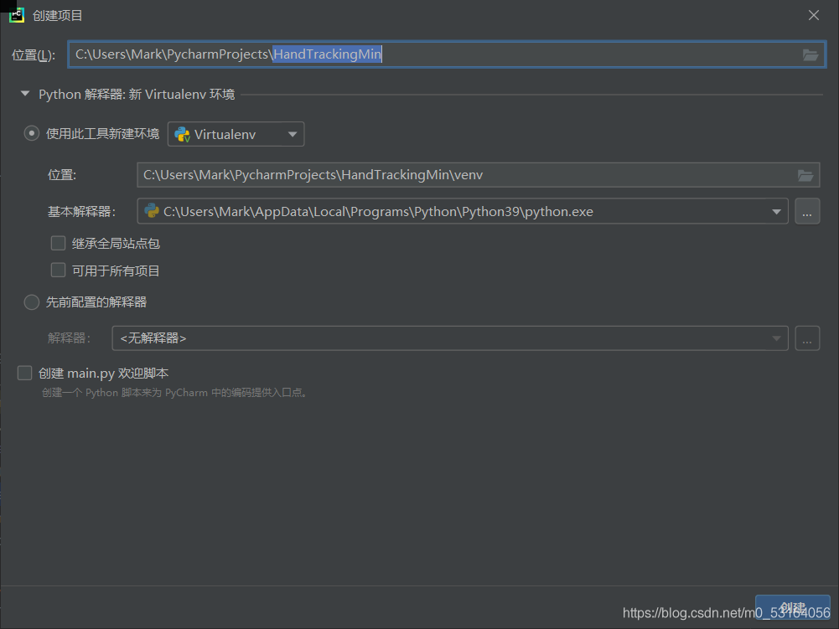839x629 pixels.
Task: Select 'Previously configured interpreter' radio button
Action: pos(32,302)
